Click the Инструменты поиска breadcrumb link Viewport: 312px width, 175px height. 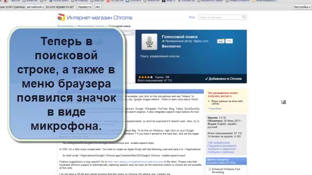point(91,26)
